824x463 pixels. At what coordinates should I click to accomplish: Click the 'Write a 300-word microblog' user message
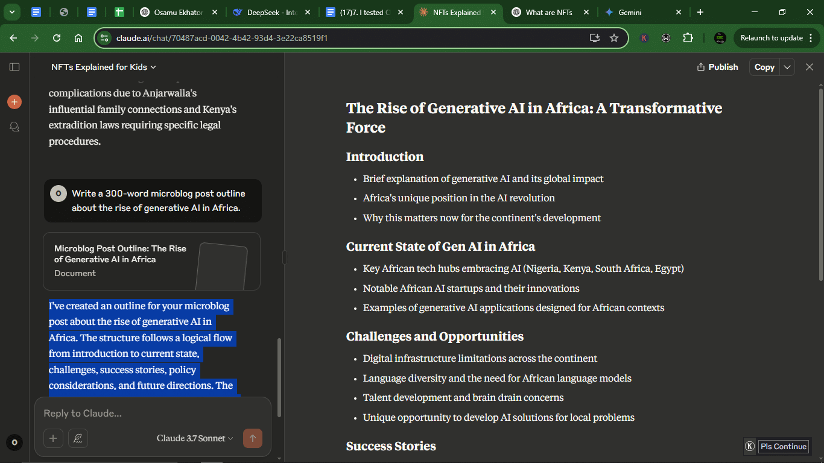coord(153,201)
